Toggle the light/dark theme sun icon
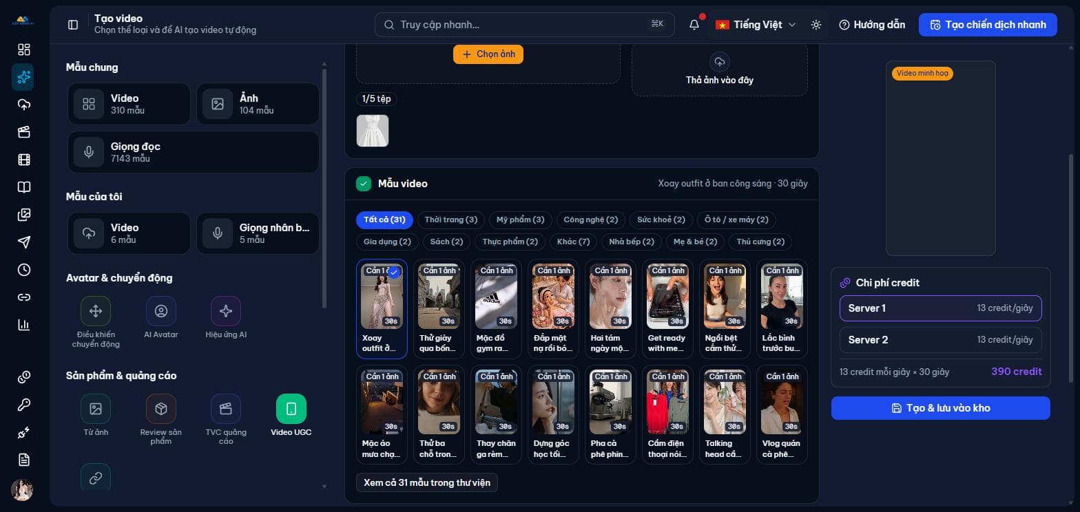The image size is (1080, 512). 816,25
